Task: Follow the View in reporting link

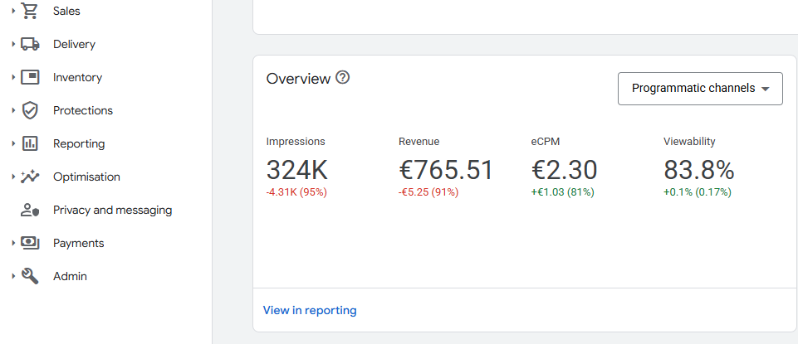Action: pos(310,310)
